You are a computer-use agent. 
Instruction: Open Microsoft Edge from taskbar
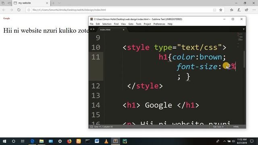tap(32, 141)
